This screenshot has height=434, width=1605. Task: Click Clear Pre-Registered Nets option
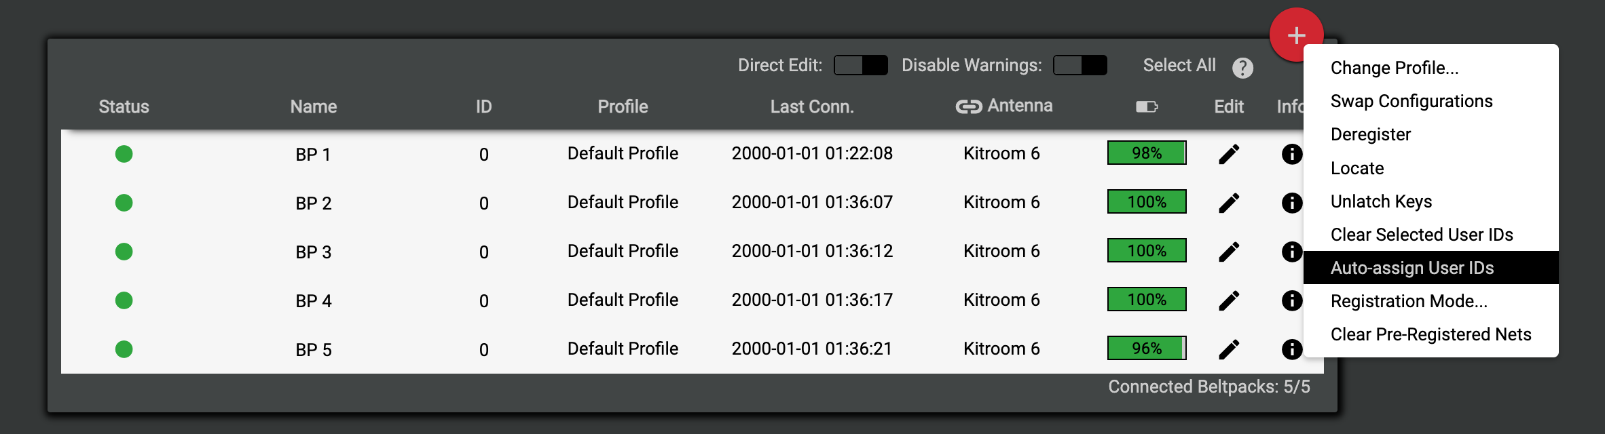point(1431,334)
